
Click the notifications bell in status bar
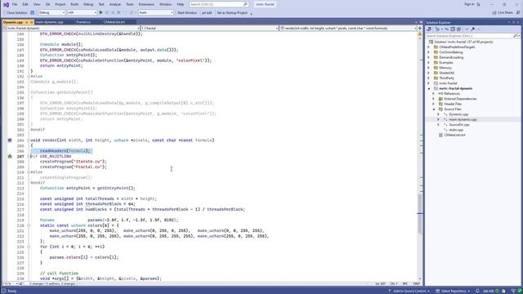coord(477,291)
